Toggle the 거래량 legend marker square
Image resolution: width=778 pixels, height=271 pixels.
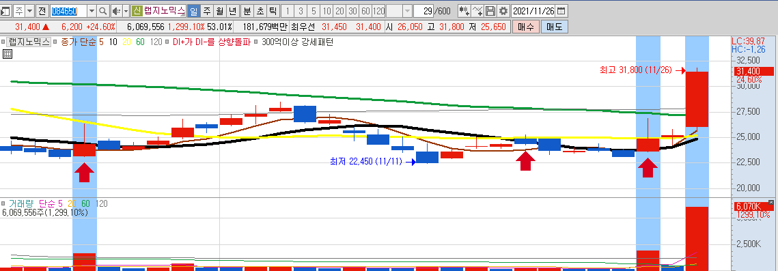[x=3, y=203]
